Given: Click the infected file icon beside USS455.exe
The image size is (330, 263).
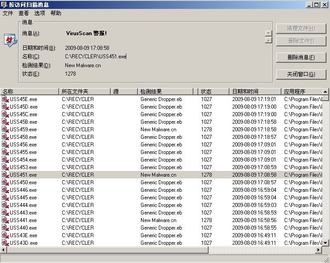Looking at the screenshot, I should coord(5,152).
